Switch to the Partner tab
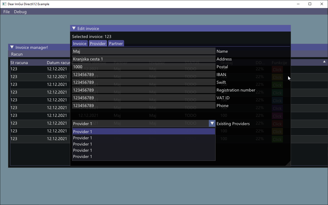The width and height of the screenshot is (328, 205). (116, 43)
